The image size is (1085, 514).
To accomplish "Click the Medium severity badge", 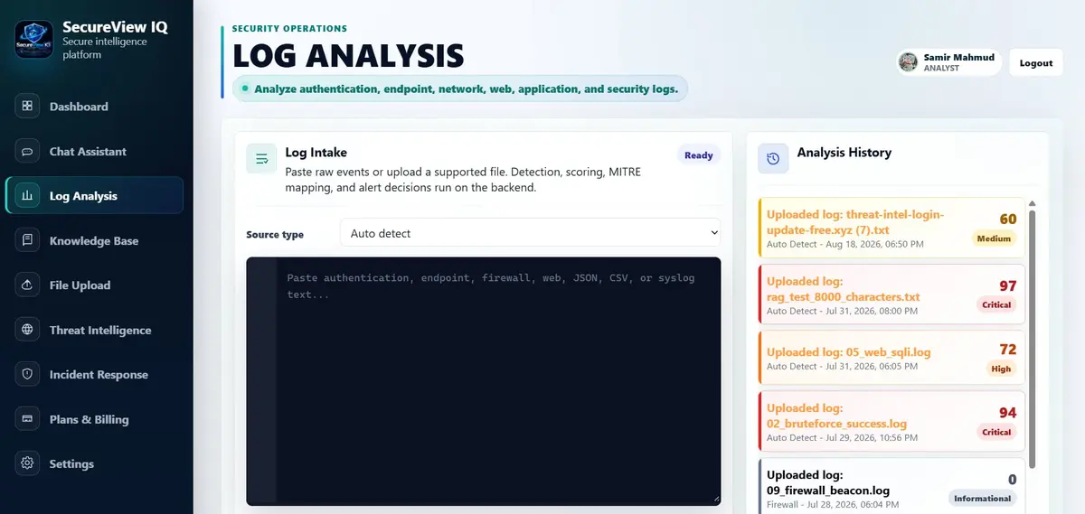I will 994,238.
